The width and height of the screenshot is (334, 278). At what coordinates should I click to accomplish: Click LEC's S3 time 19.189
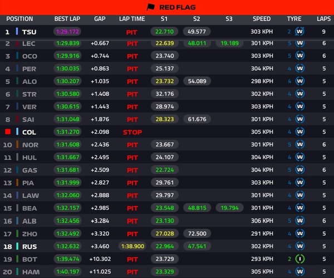tap(229, 43)
